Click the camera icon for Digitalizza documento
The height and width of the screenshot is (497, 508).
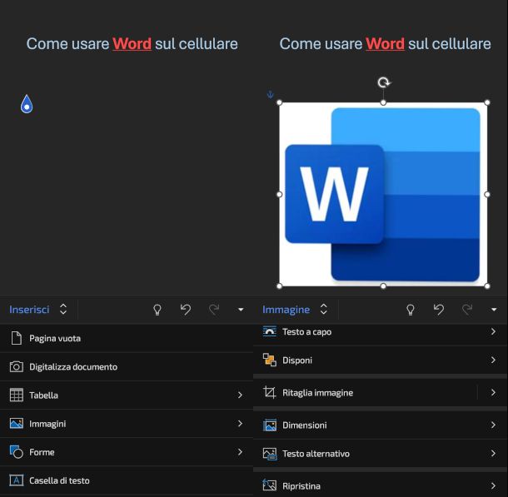16,367
